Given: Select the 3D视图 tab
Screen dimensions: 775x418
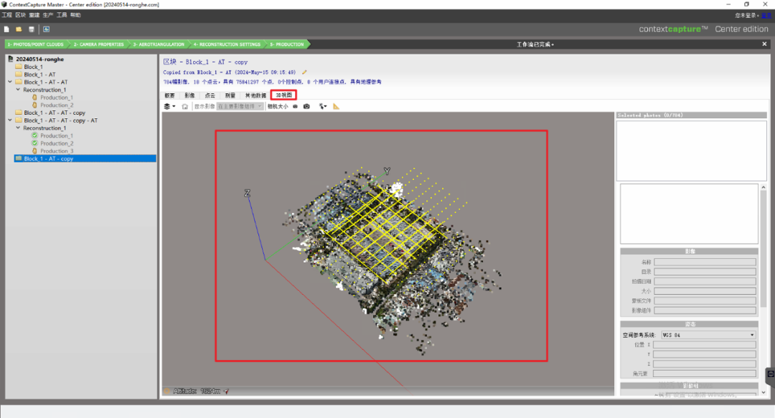Looking at the screenshot, I should (x=283, y=95).
